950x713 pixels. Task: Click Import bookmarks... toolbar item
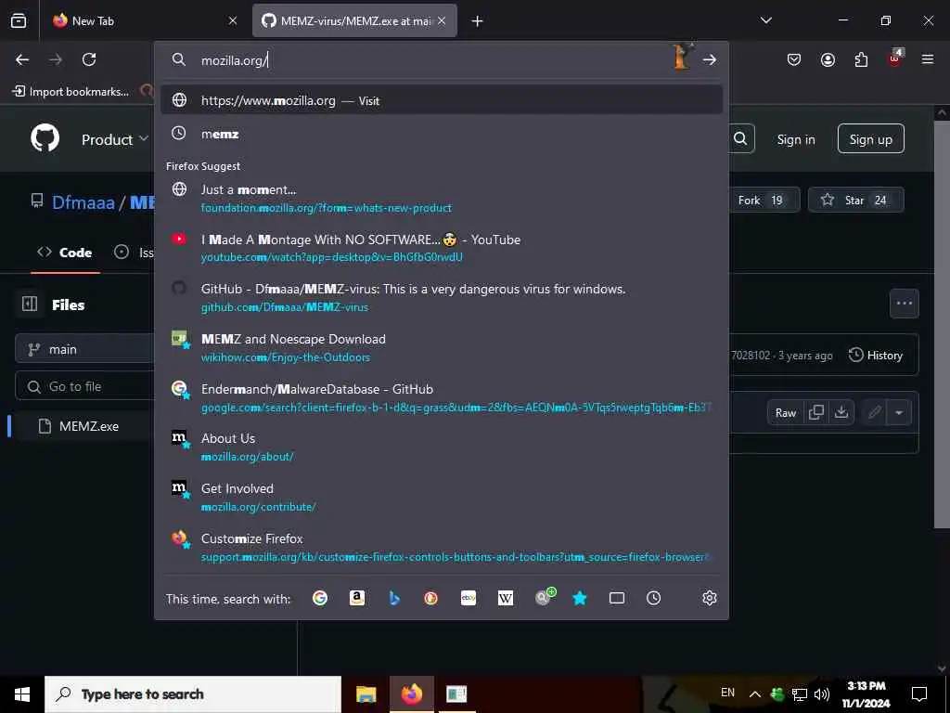(71, 92)
